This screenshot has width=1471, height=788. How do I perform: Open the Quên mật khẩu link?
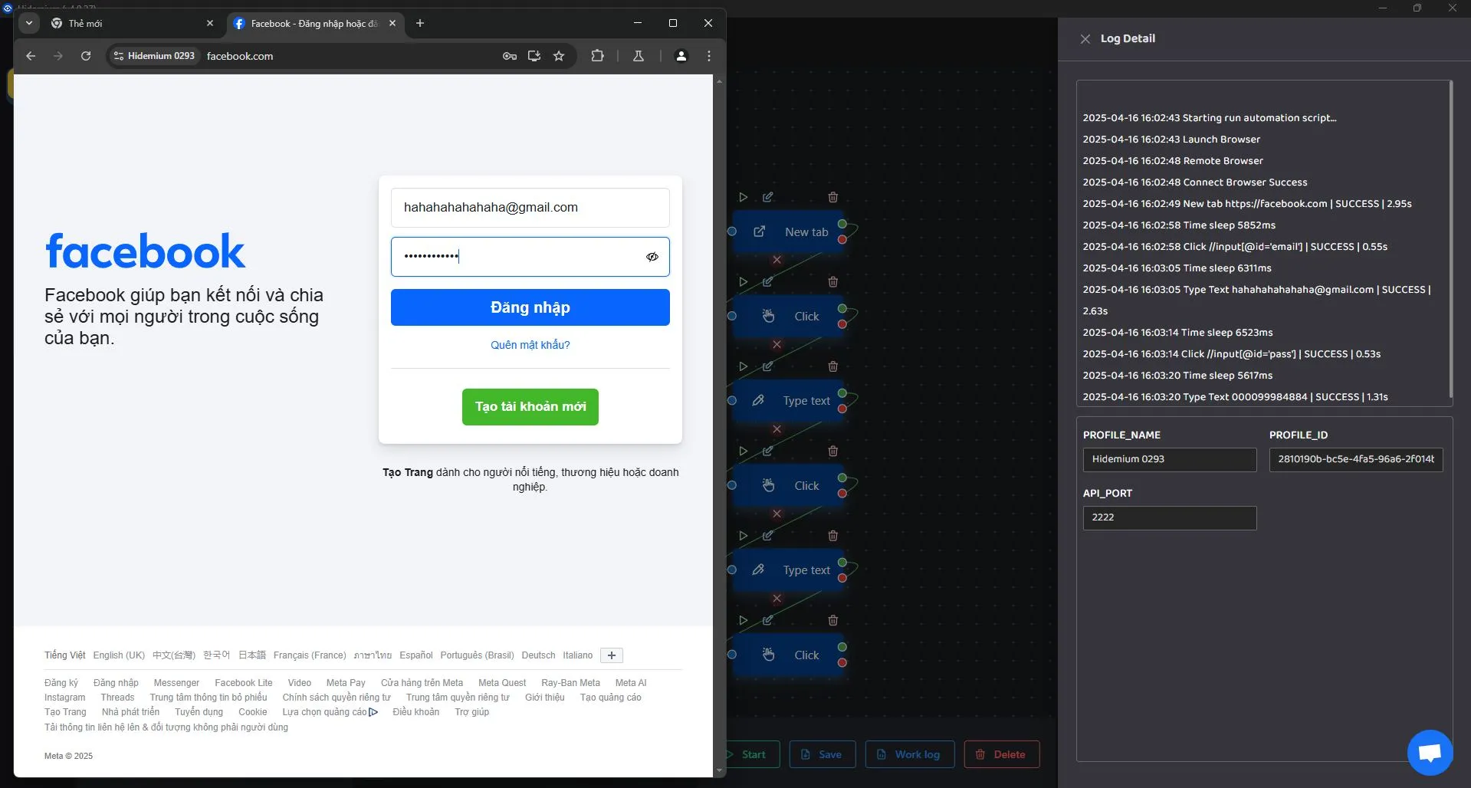pyautogui.click(x=530, y=345)
